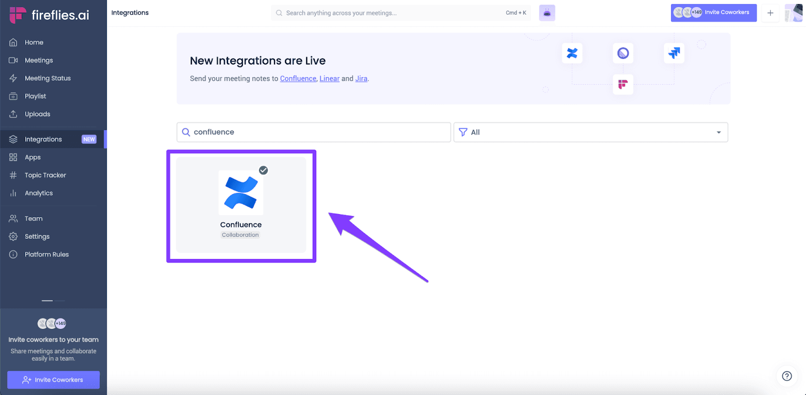The image size is (806, 395).
Task: Follow the Linear link in banner
Action: (x=329, y=79)
